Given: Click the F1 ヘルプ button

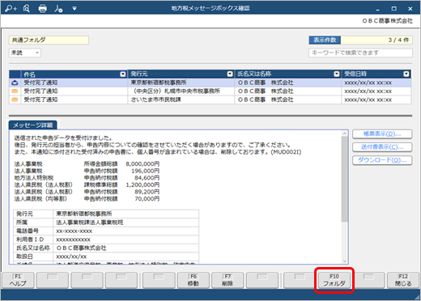Looking at the screenshot, I should (x=18, y=280).
